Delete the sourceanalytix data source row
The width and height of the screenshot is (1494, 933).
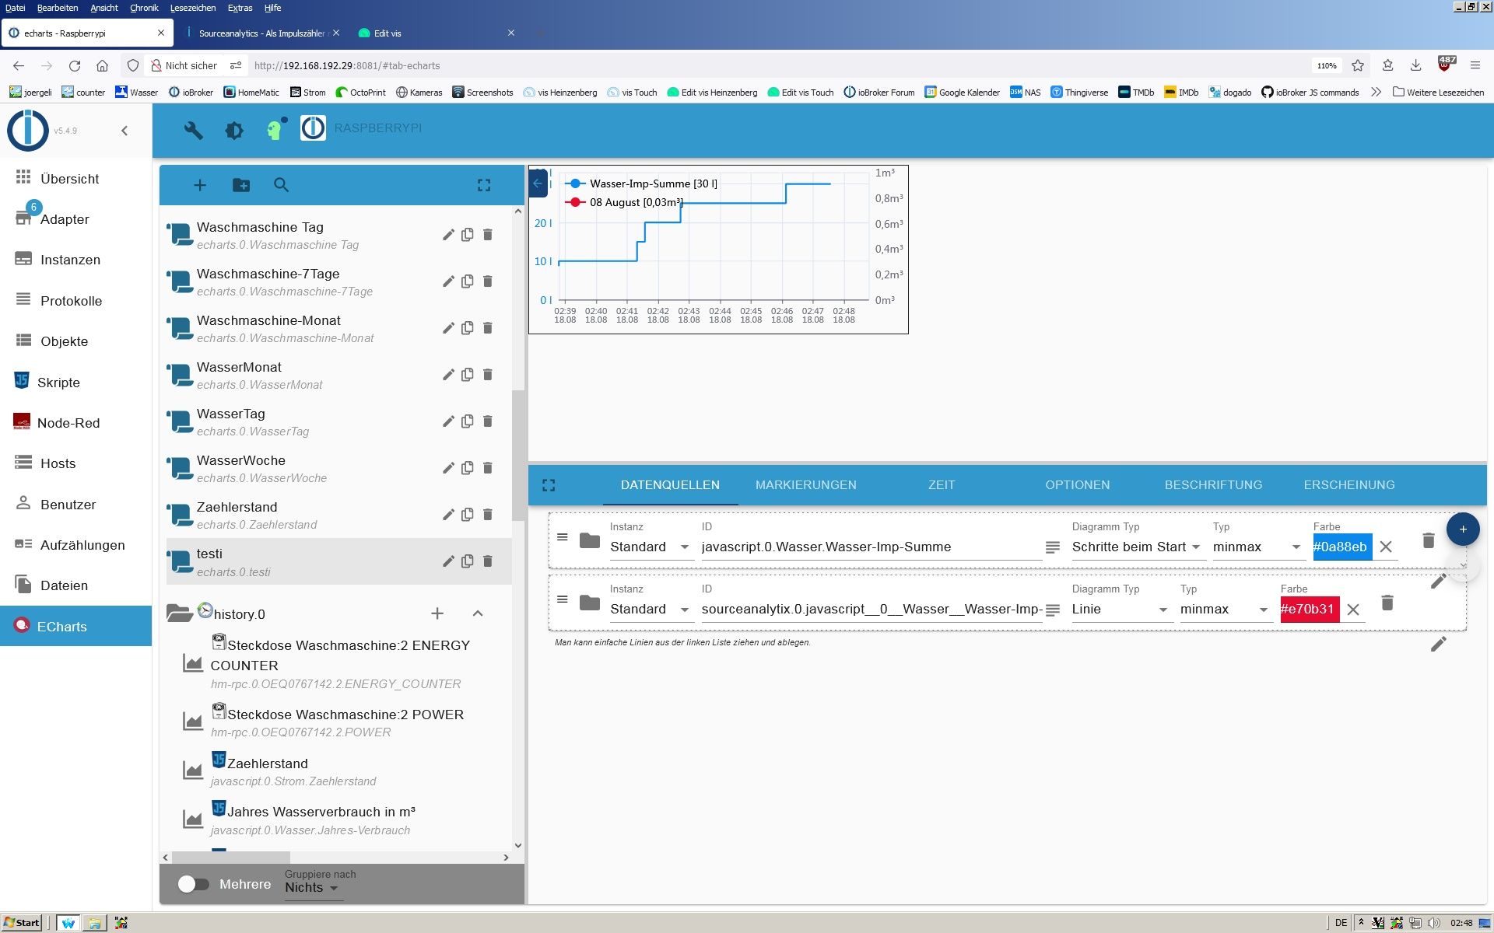[1387, 603]
